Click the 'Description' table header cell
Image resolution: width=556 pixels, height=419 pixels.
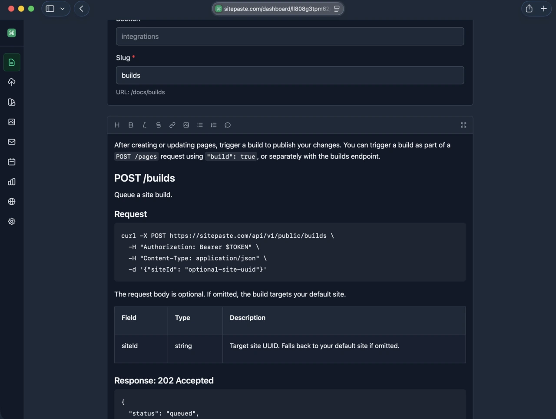344,321
